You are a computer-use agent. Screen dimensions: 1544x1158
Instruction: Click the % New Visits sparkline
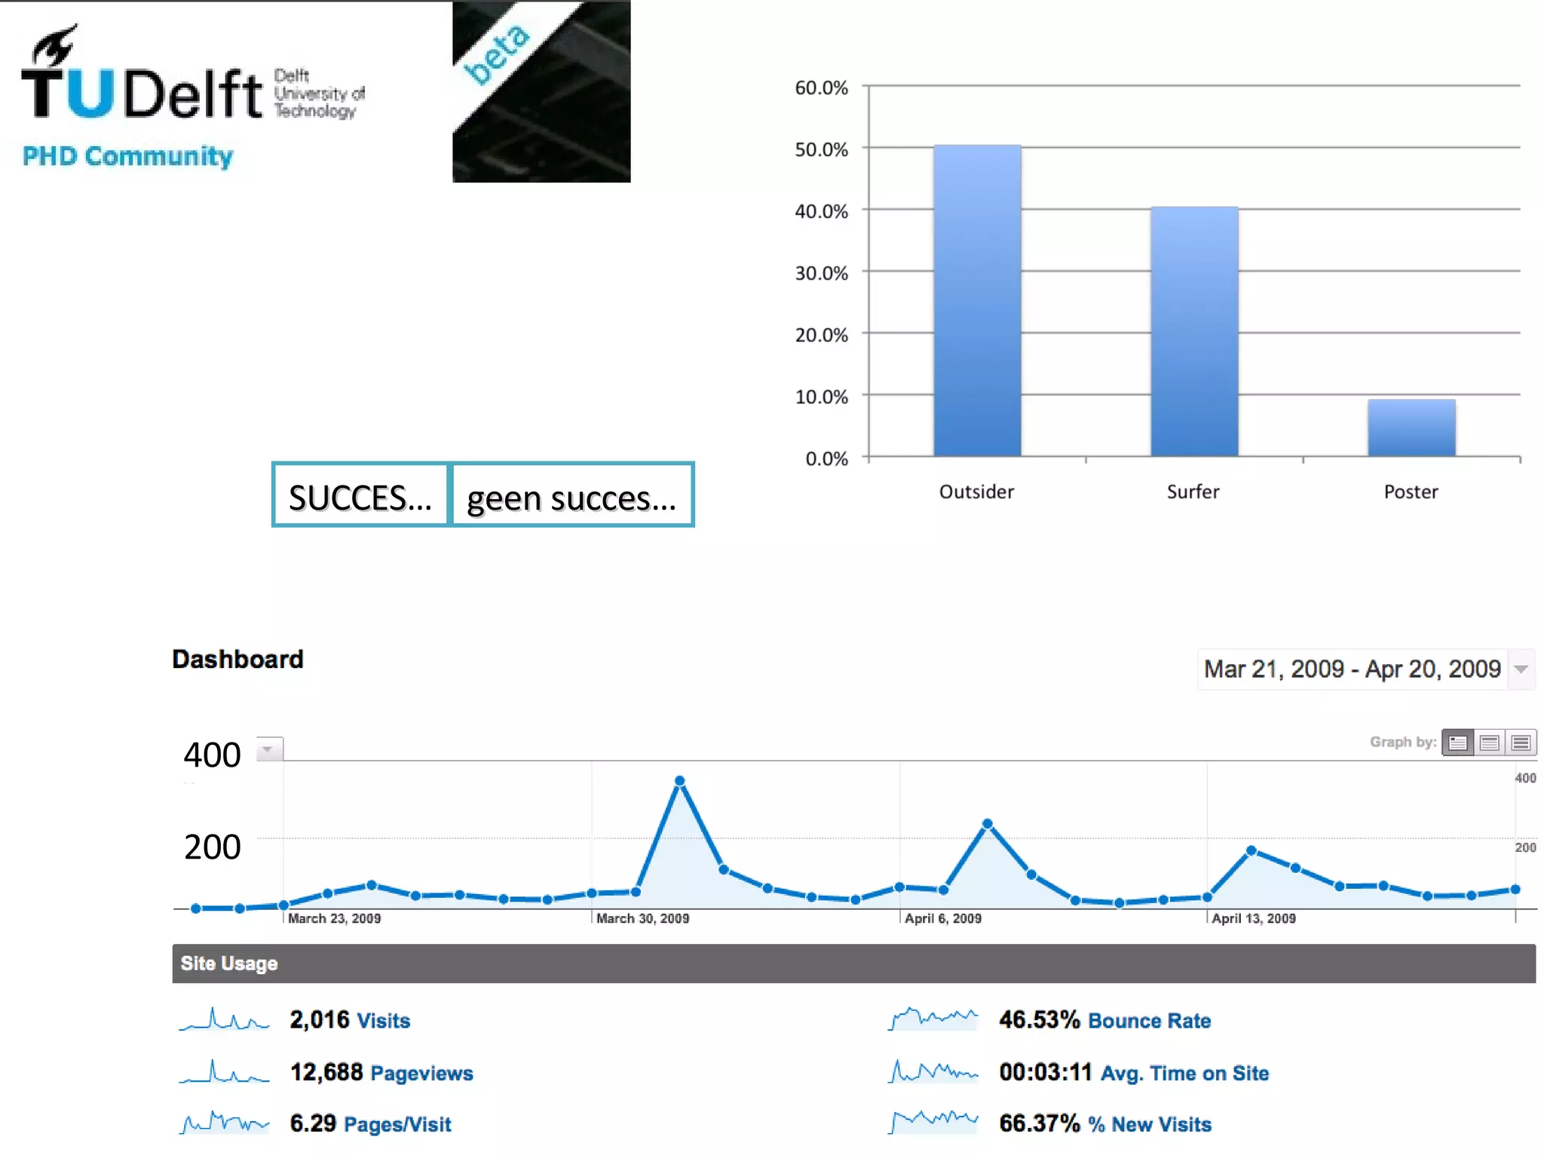[933, 1123]
